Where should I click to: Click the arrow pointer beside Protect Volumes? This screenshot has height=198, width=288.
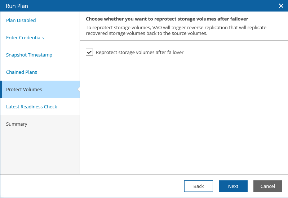click(x=78, y=89)
